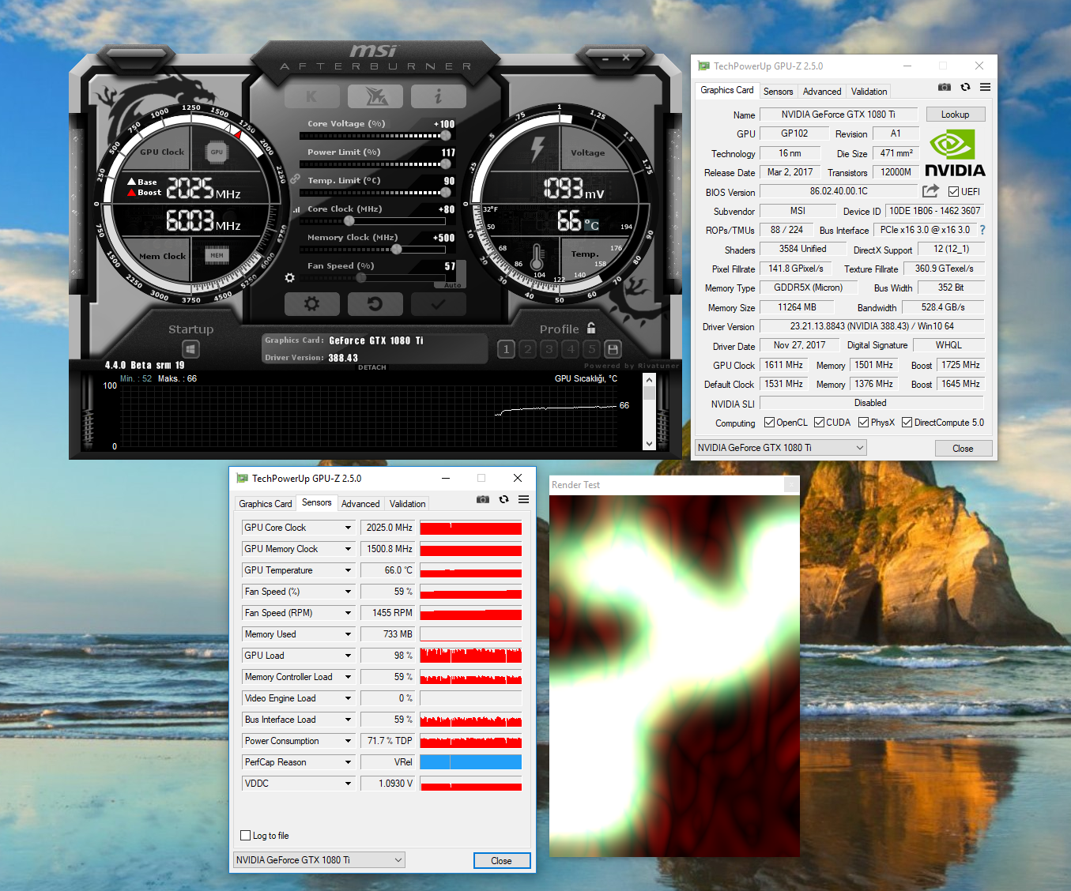The height and width of the screenshot is (891, 1071).
Task: Open Power Consumption sensor dropdown
Action: click(348, 741)
